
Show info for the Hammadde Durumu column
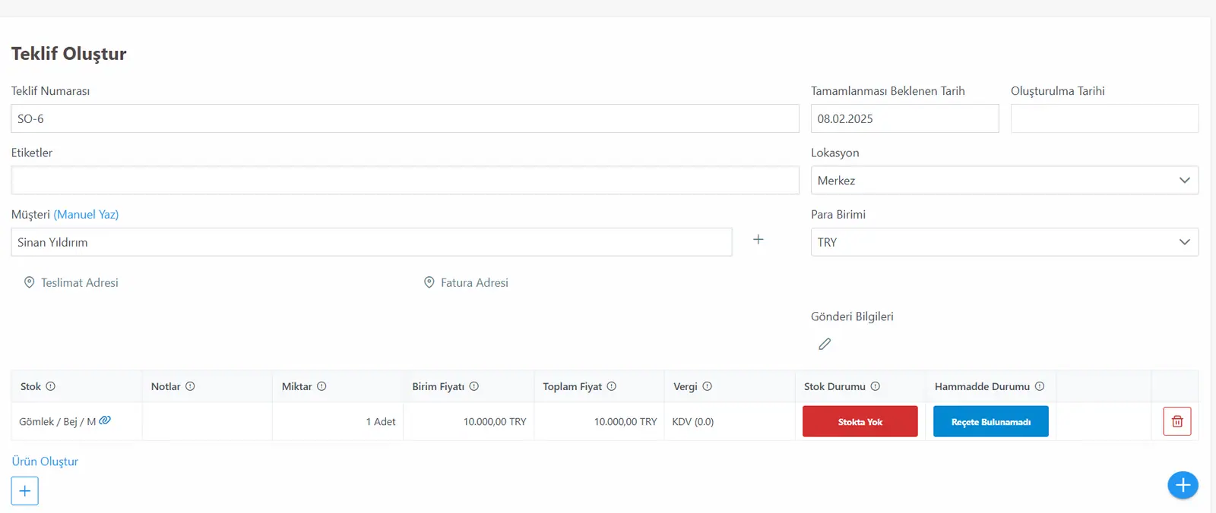click(x=1040, y=386)
